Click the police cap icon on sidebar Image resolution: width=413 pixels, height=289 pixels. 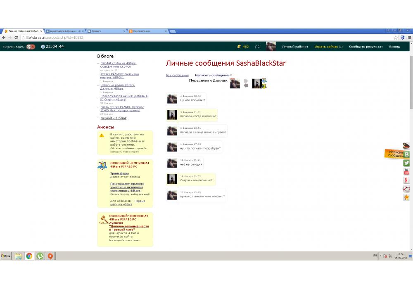(x=406, y=146)
